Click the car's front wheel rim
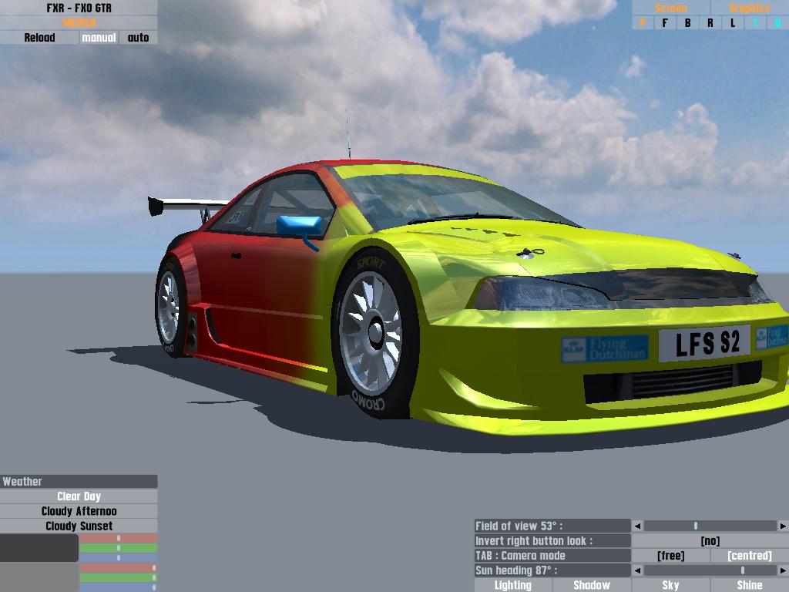This screenshot has height=592, width=789. tap(371, 333)
